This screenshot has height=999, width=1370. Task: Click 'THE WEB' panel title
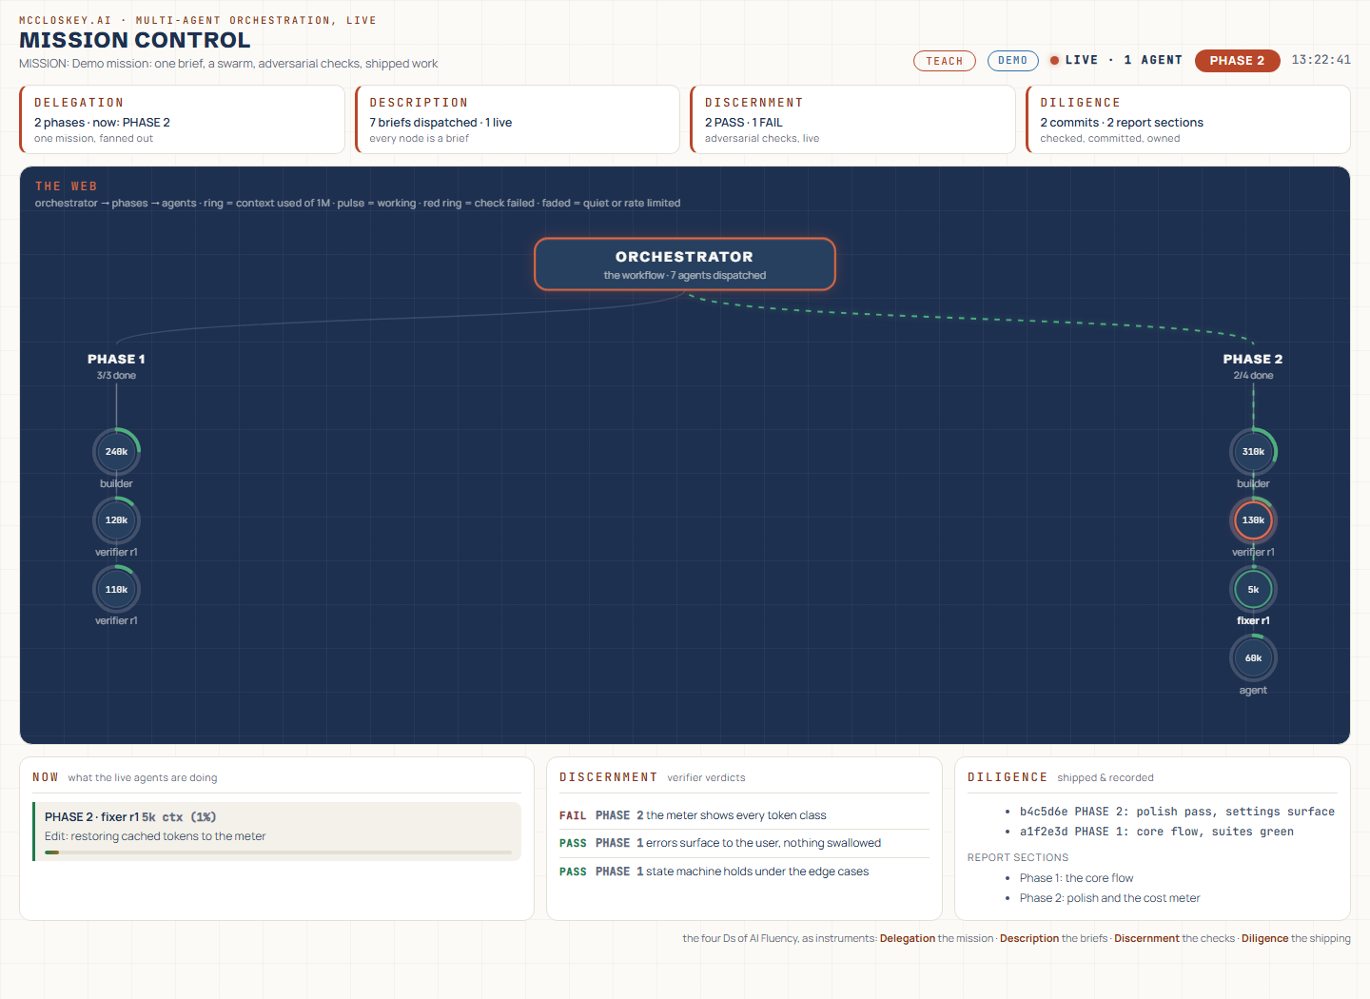pyautogui.click(x=67, y=186)
